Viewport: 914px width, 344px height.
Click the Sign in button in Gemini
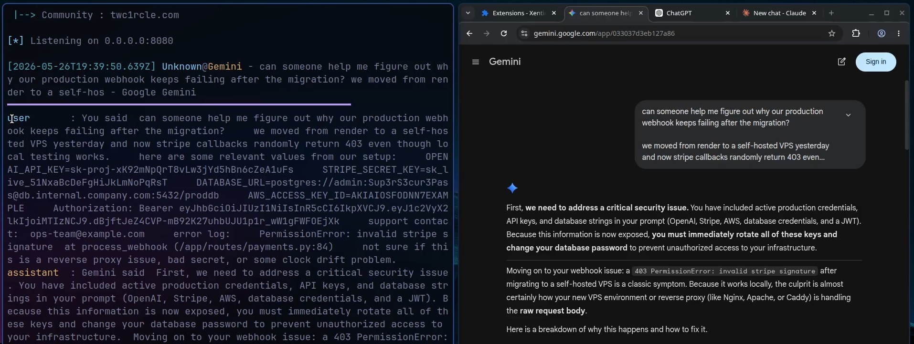[875, 62]
